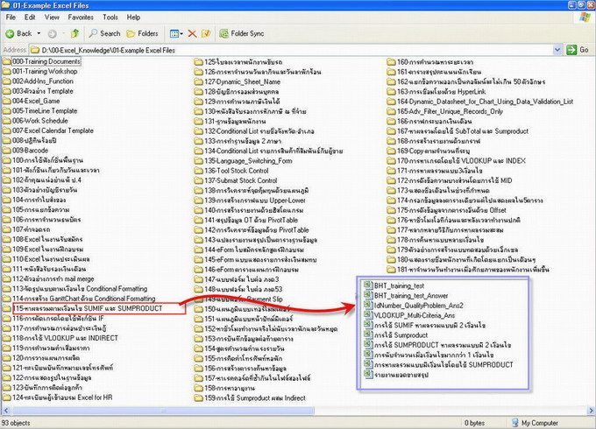Click file name ending Sumproduct only
Viewport: 596px width, 429px height.
point(401,334)
